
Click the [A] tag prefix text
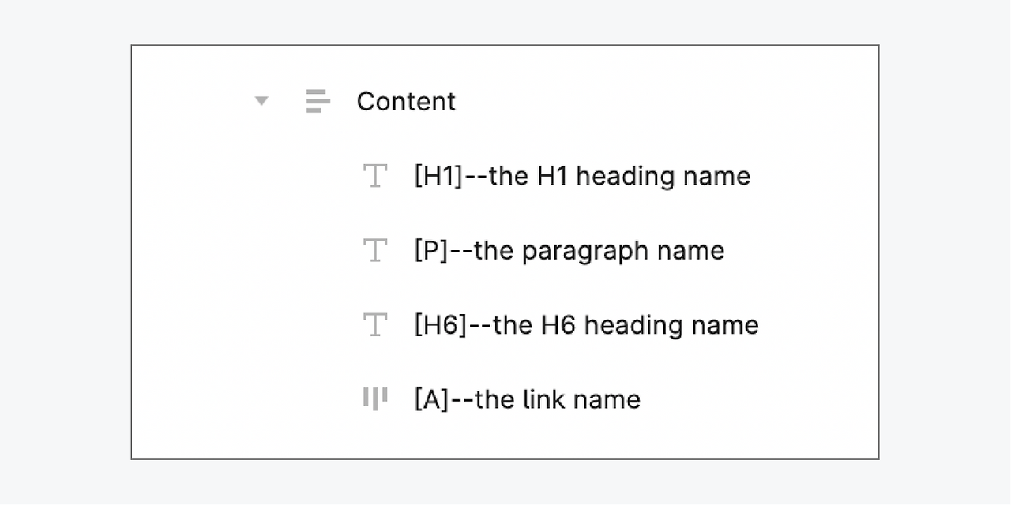[x=432, y=399]
